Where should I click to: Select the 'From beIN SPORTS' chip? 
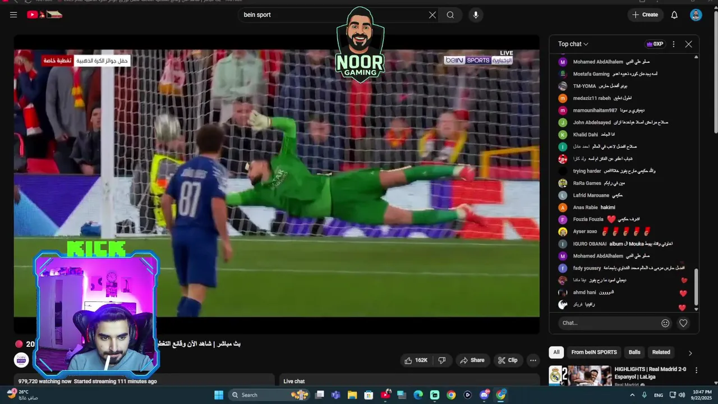594,352
